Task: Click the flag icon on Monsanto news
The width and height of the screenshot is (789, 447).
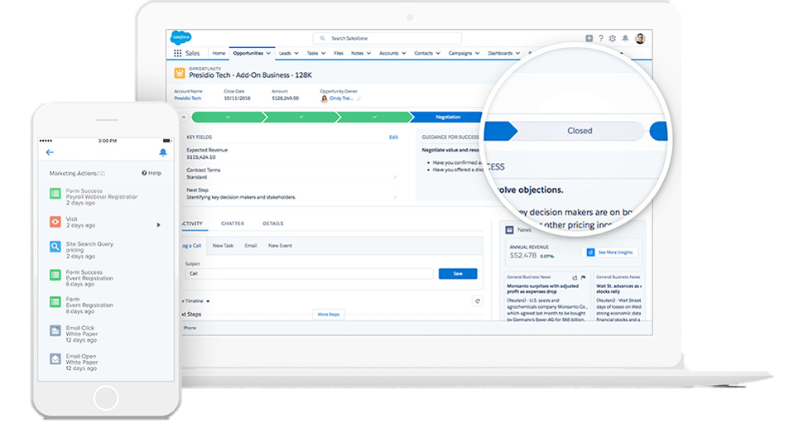Action: point(583,277)
